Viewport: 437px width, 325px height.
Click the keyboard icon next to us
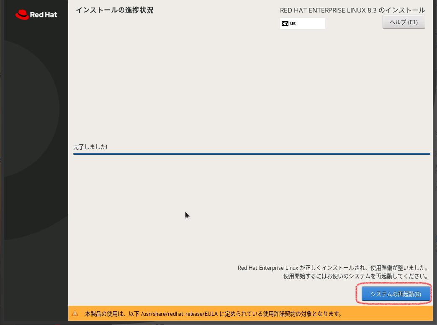tap(285, 23)
